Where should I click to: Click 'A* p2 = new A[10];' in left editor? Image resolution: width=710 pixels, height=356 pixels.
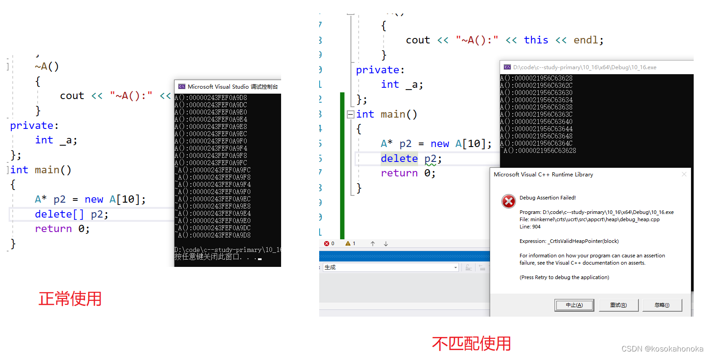pyautogui.click(x=90, y=199)
